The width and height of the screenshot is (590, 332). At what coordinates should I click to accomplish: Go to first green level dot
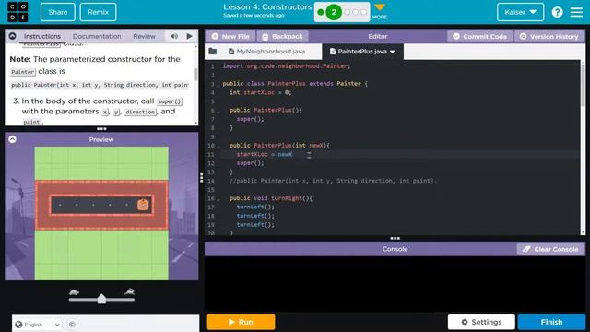pos(321,12)
